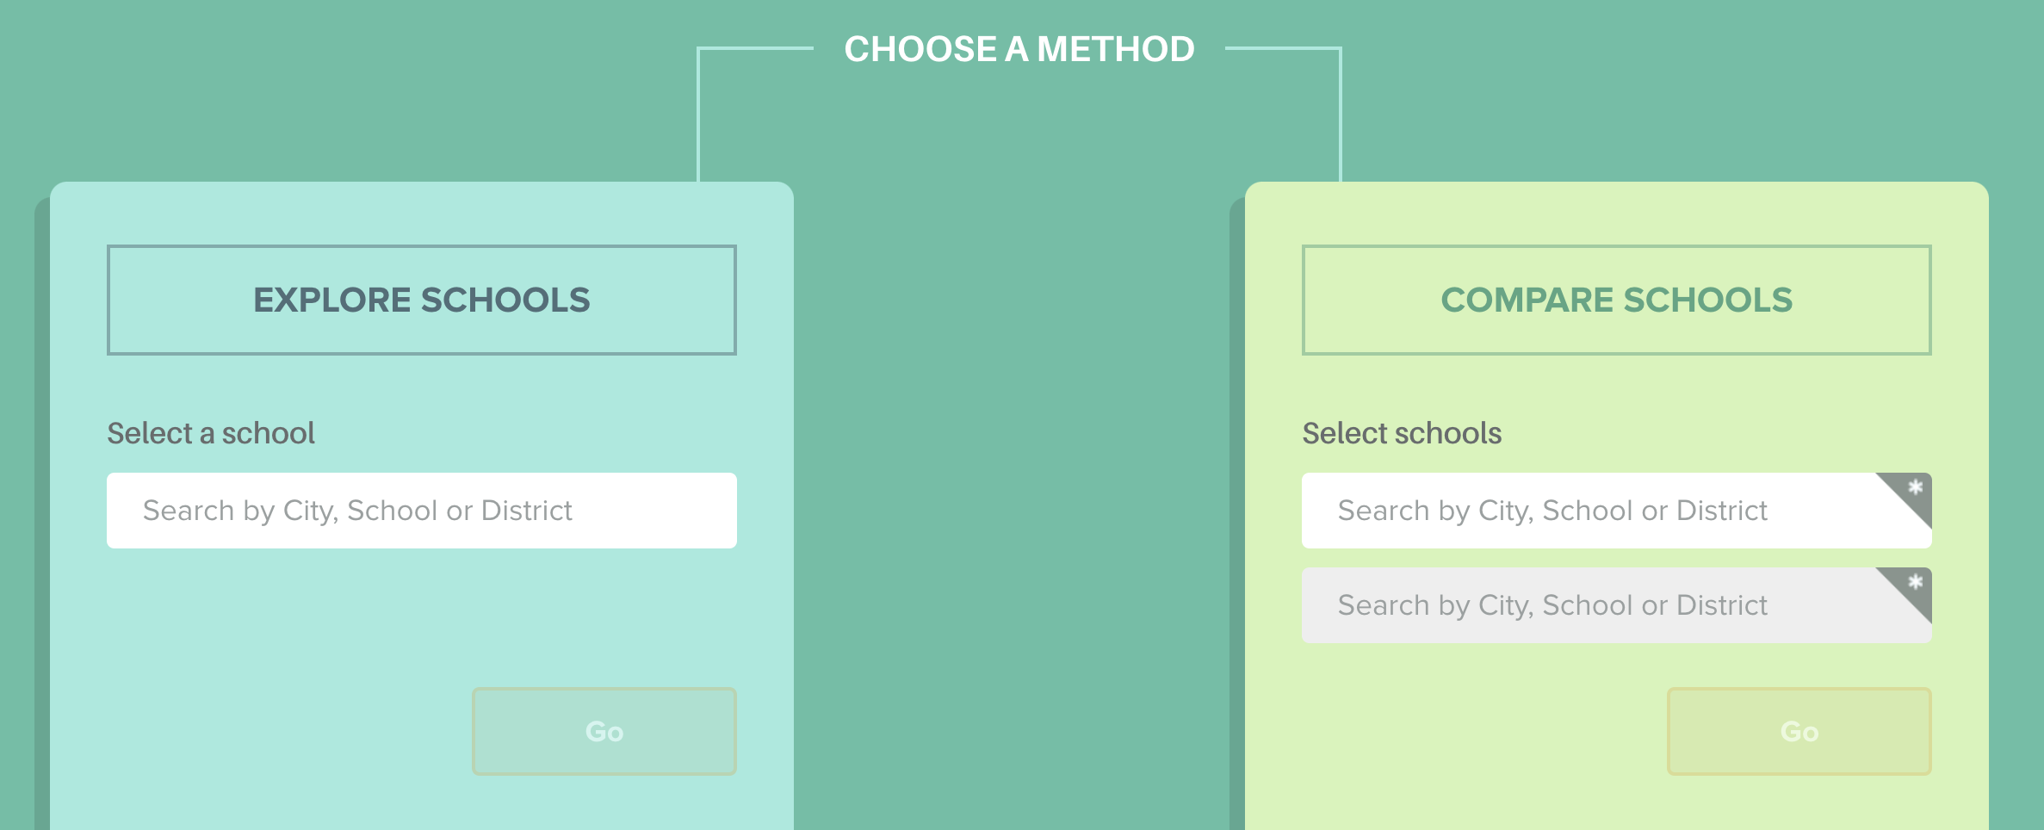
Task: Click the "Select a school" label
Action: click(211, 433)
